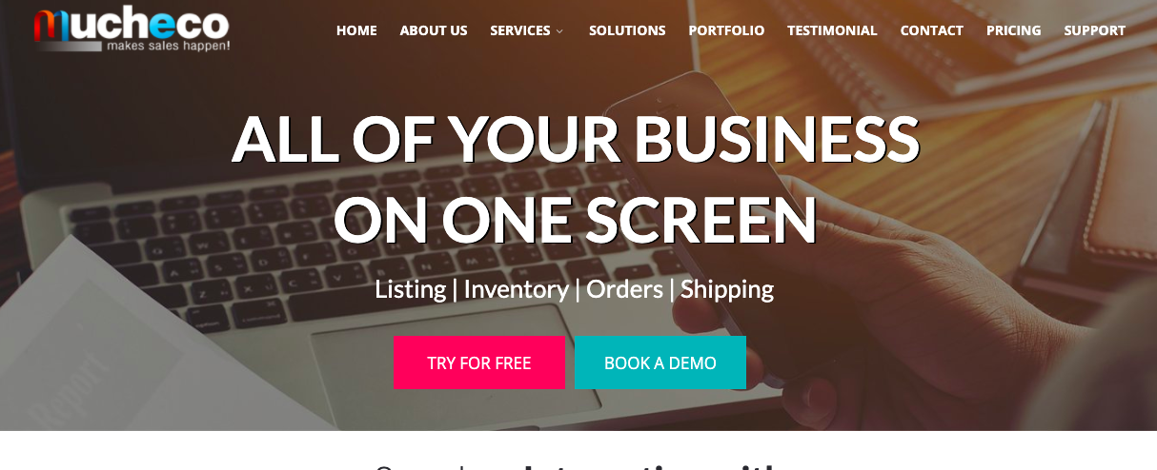1157x470 pixels.
Task: Select the word Listing in the subtitle
Action: (411, 289)
